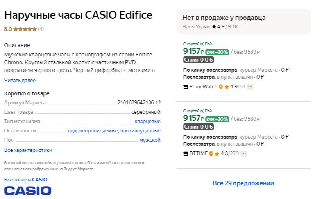Open DTTIME seller's more options
Image resolution: width=333 pixels, height=199 pixels.
243,154
